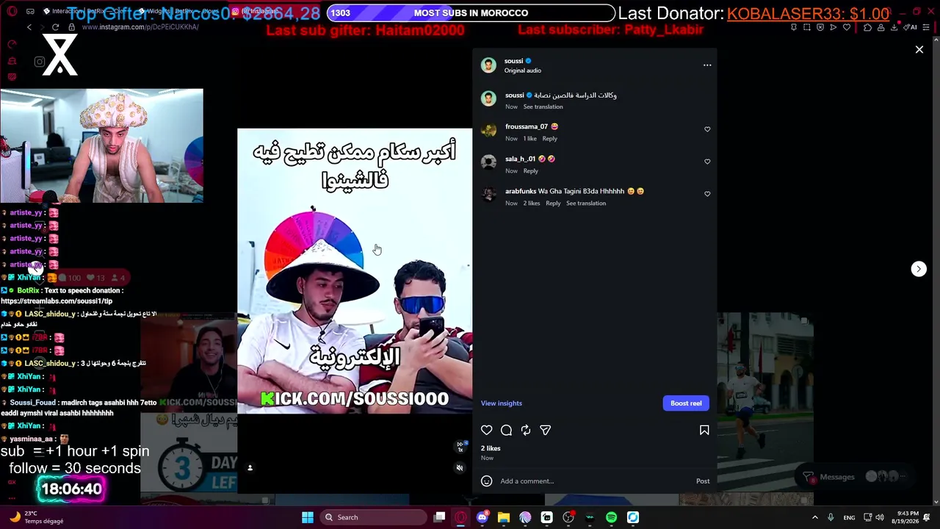Click the Boost reel button
The height and width of the screenshot is (529, 940).
pos(686,403)
